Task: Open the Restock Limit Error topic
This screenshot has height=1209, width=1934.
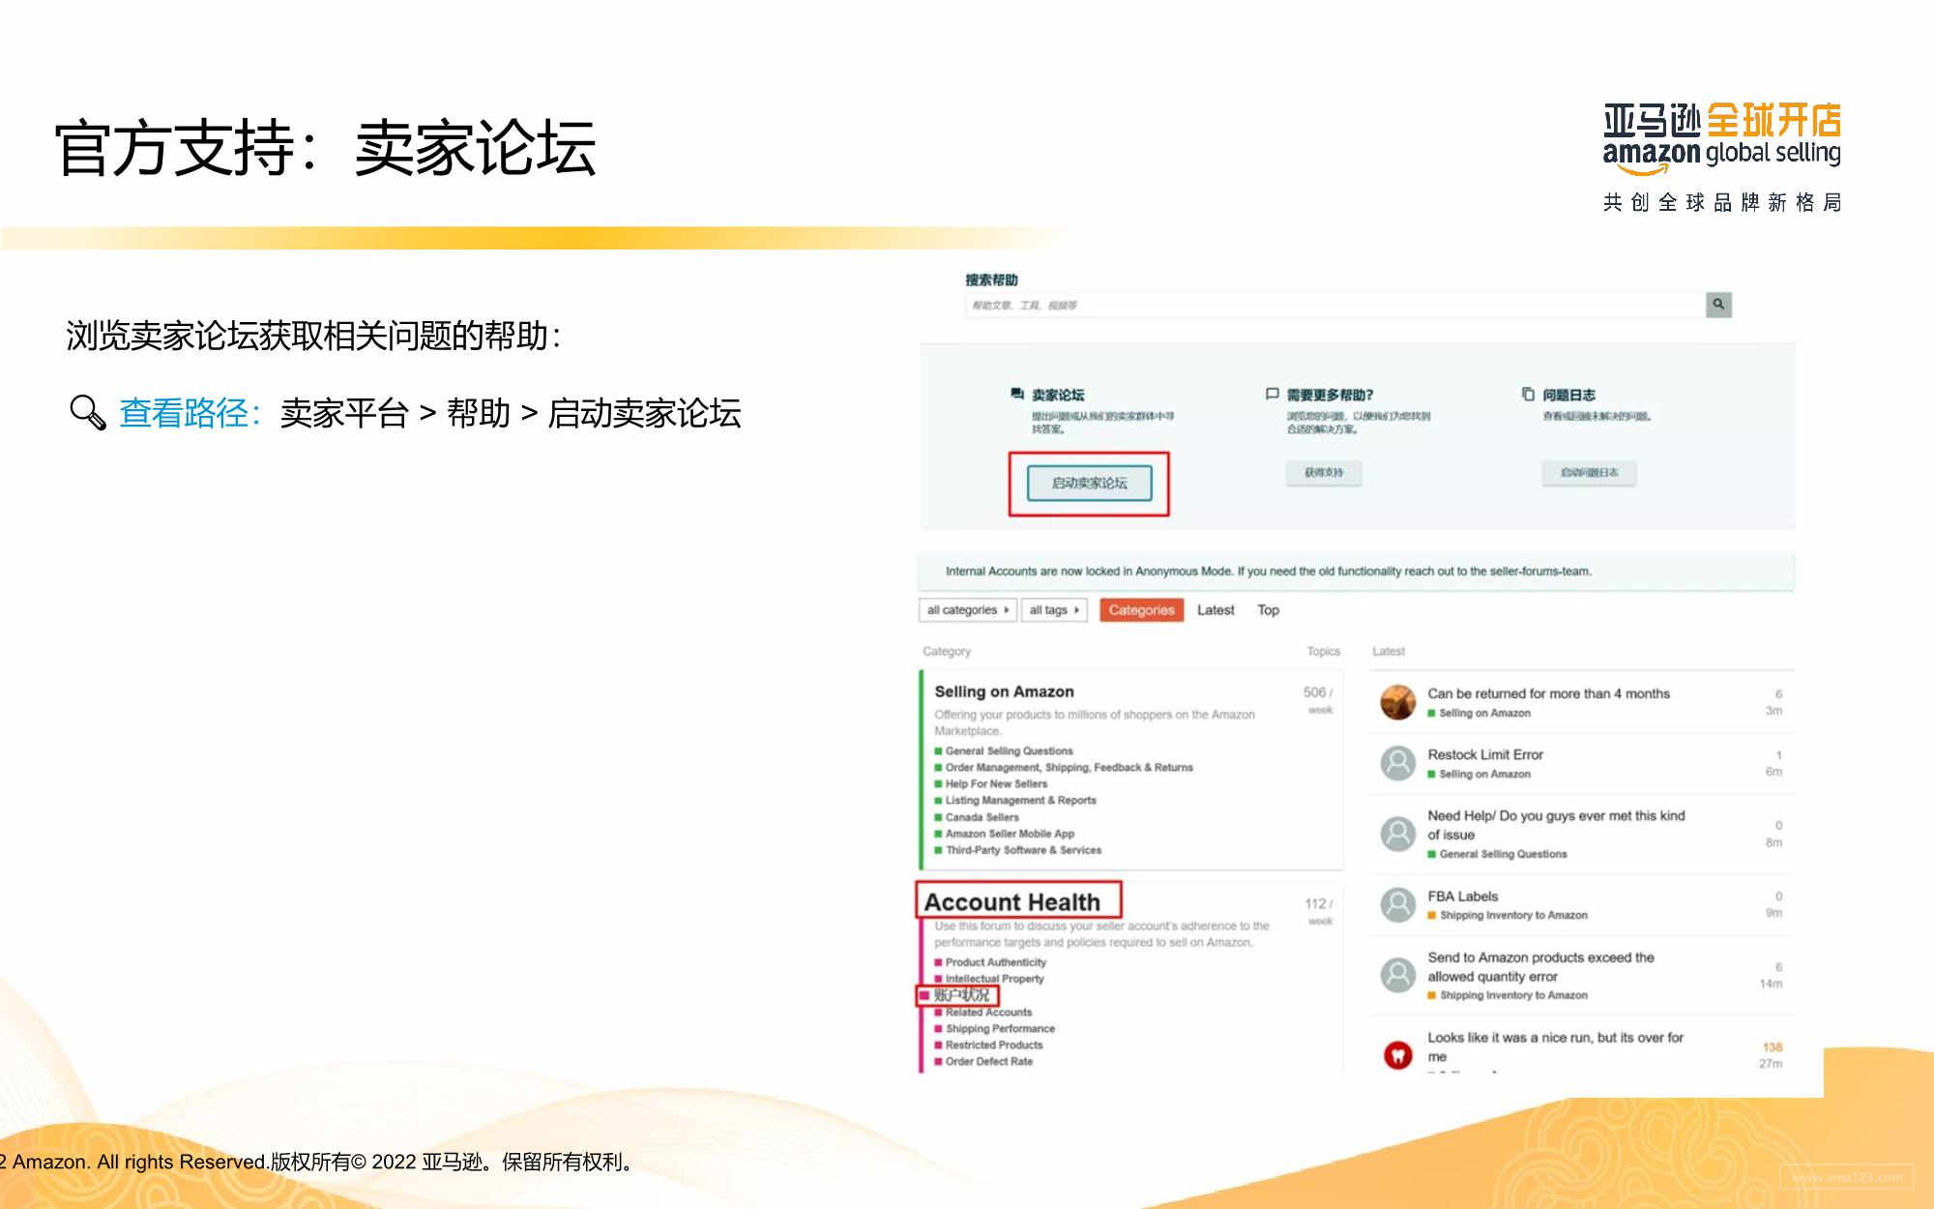Action: coord(1485,754)
